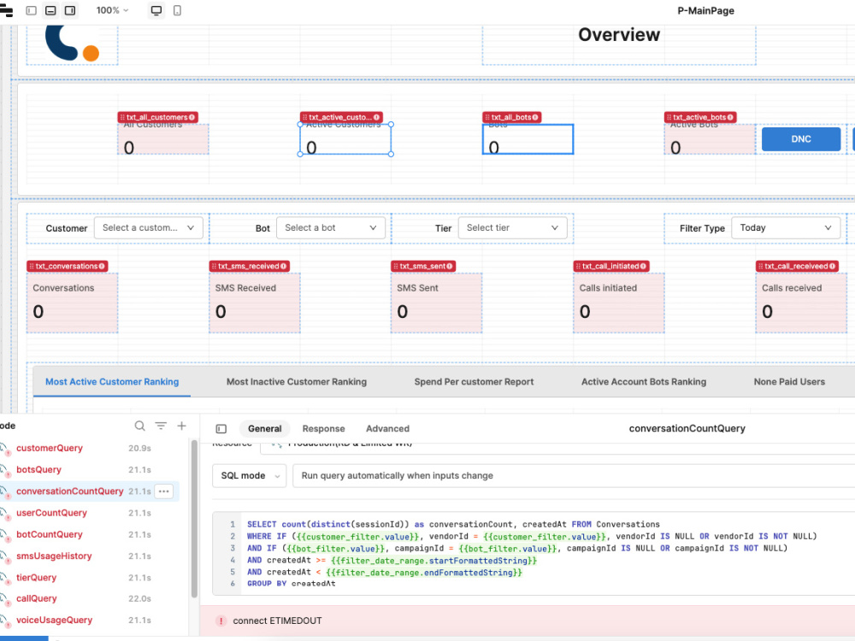Open the Response query tab
The image size is (855, 641).
tap(323, 428)
